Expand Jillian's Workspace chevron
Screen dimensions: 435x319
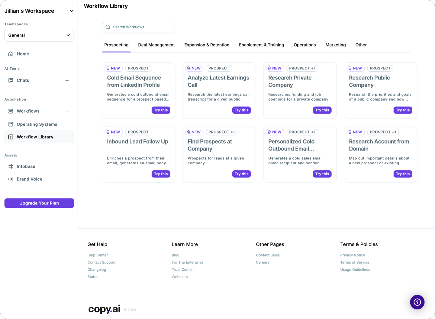[x=72, y=11]
